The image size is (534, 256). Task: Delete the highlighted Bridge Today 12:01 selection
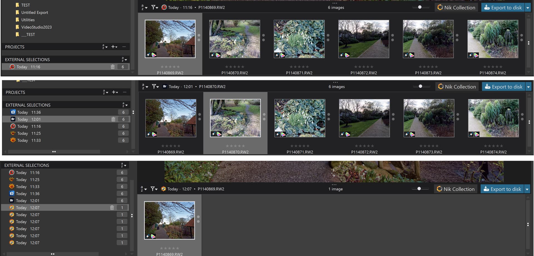(113, 119)
